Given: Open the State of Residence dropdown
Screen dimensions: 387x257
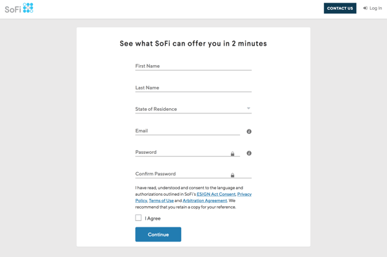Looking at the screenshot, I should click(x=193, y=109).
